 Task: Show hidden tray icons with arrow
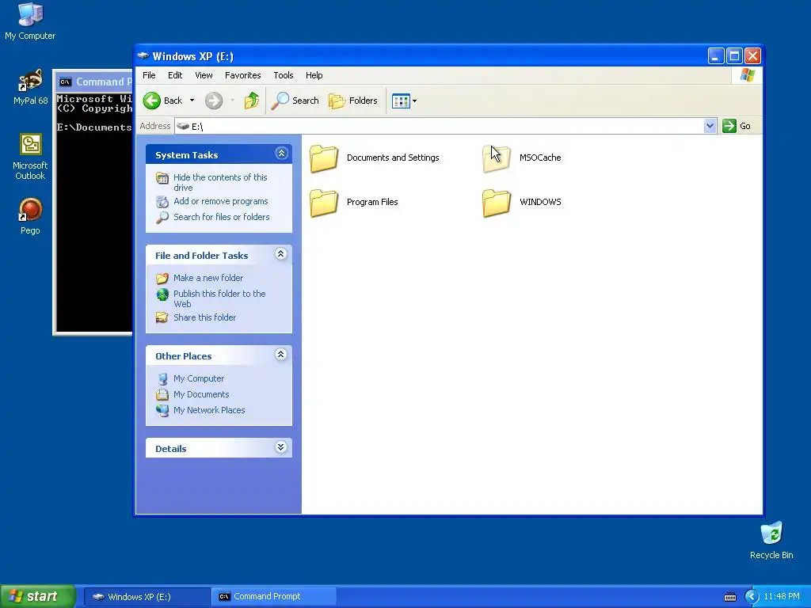click(x=752, y=597)
